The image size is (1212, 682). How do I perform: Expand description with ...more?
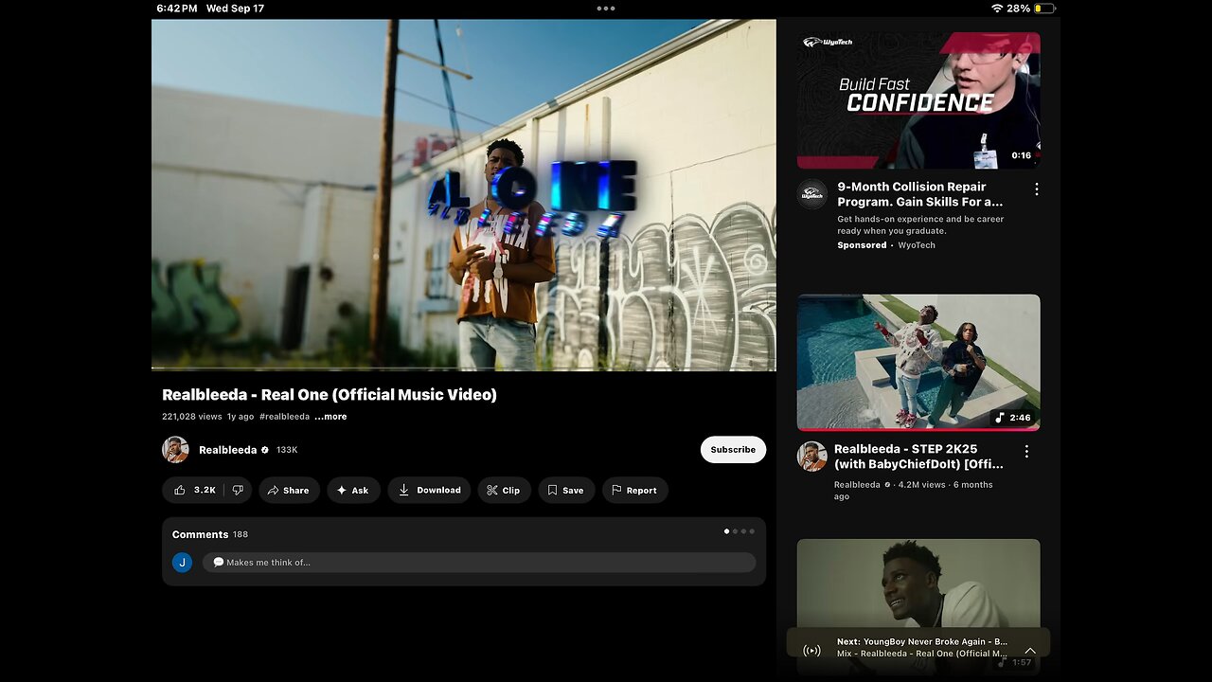click(x=330, y=417)
